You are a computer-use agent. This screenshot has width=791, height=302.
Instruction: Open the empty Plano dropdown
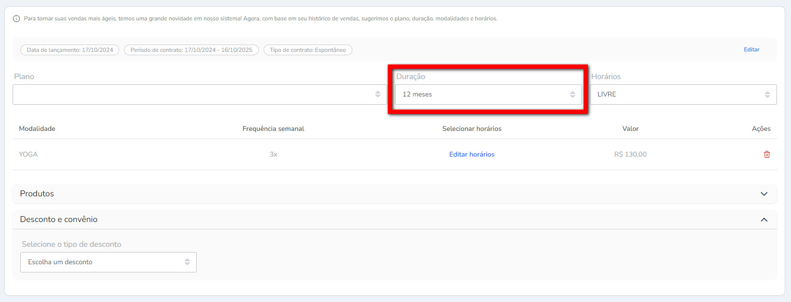[194, 95]
